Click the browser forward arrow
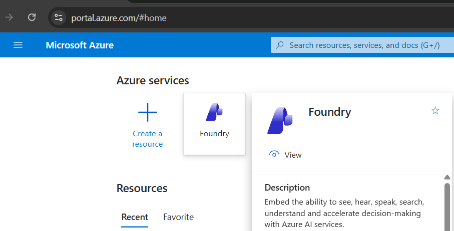The height and width of the screenshot is (231, 454). pos(9,17)
